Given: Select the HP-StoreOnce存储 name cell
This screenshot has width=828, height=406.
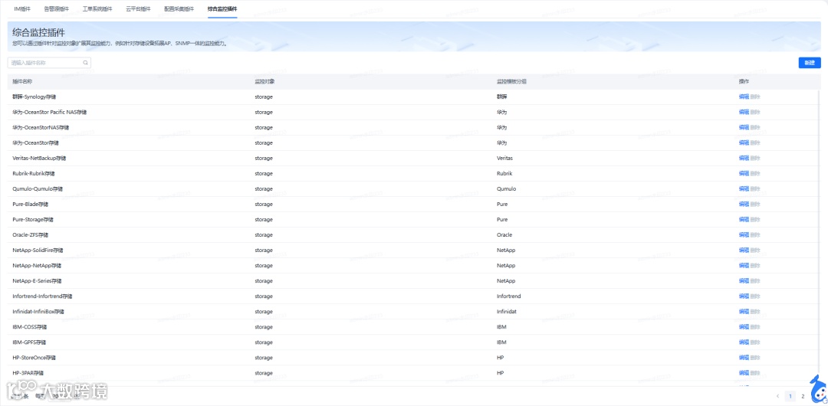Looking at the screenshot, I should pyautogui.click(x=34, y=358).
